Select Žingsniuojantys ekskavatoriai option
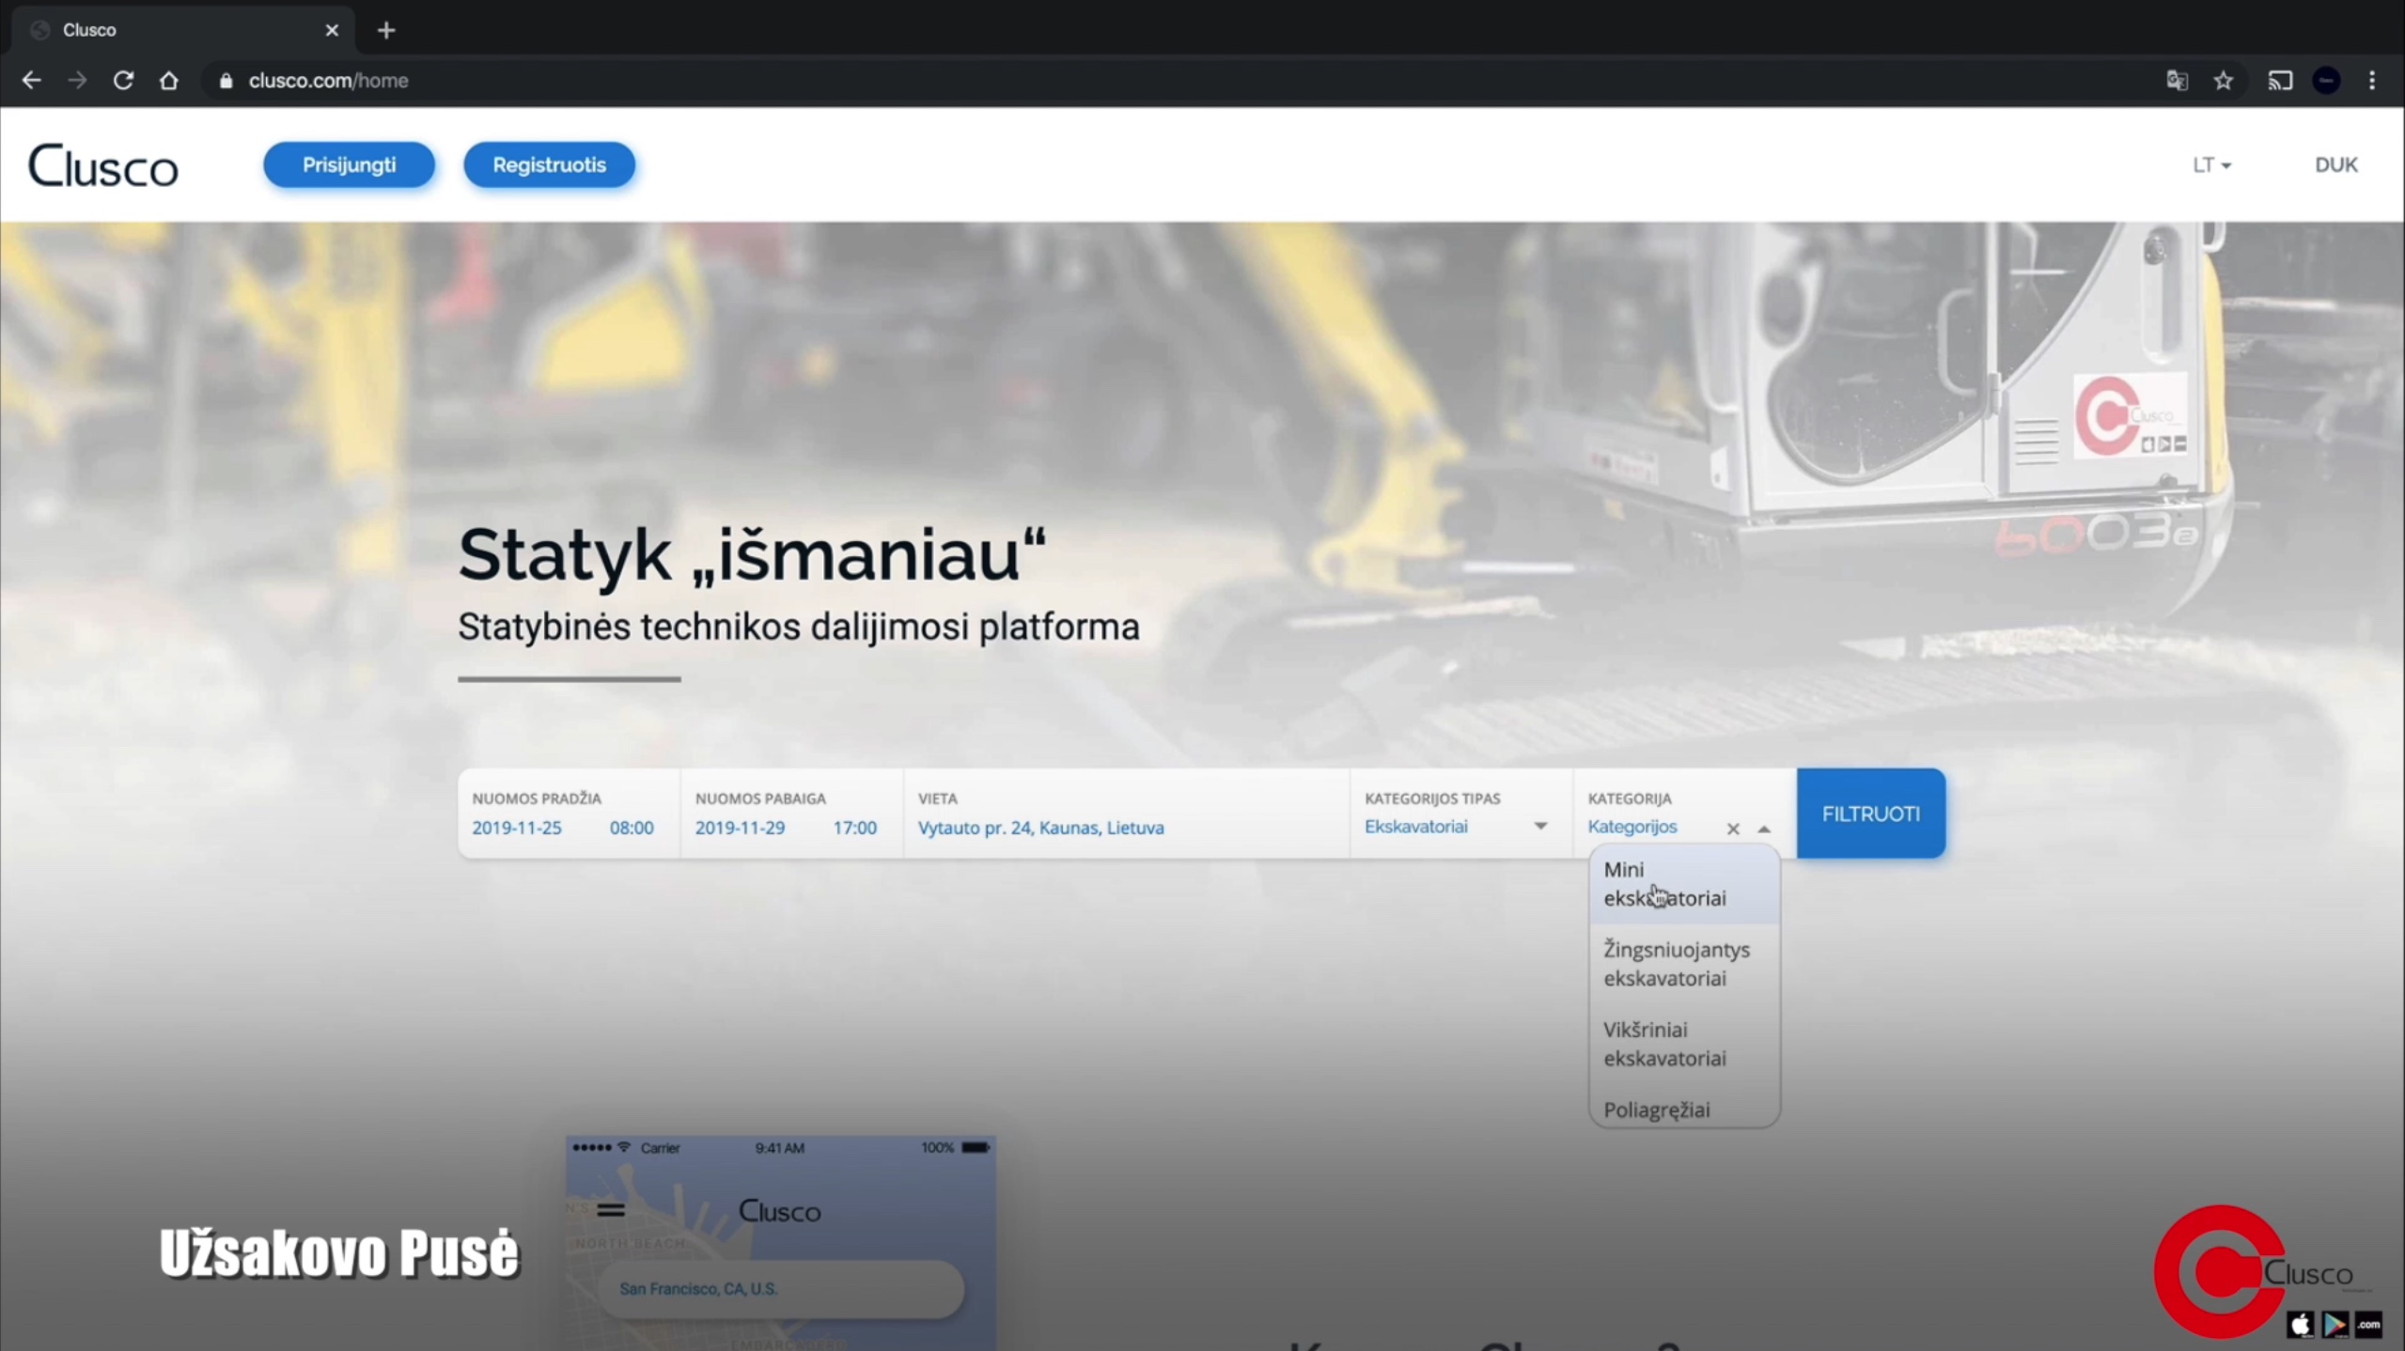This screenshot has width=2405, height=1351. (1684, 964)
